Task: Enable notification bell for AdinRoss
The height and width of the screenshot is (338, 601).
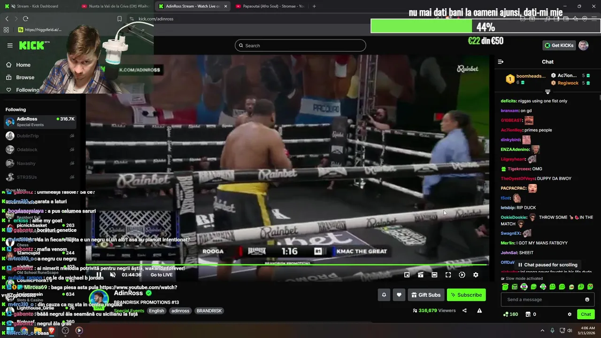Action: pyautogui.click(x=384, y=295)
